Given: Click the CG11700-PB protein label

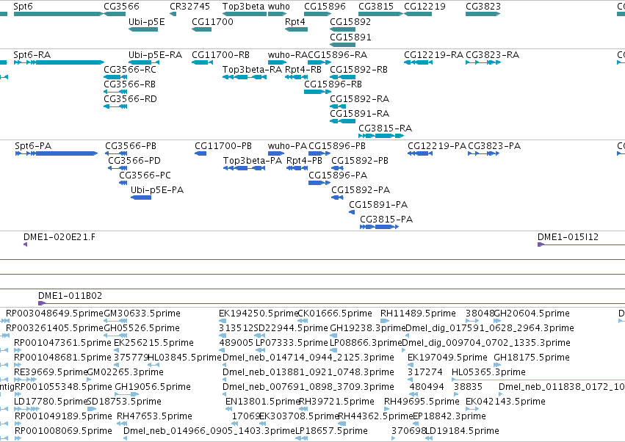Looking at the screenshot, I should point(223,146).
